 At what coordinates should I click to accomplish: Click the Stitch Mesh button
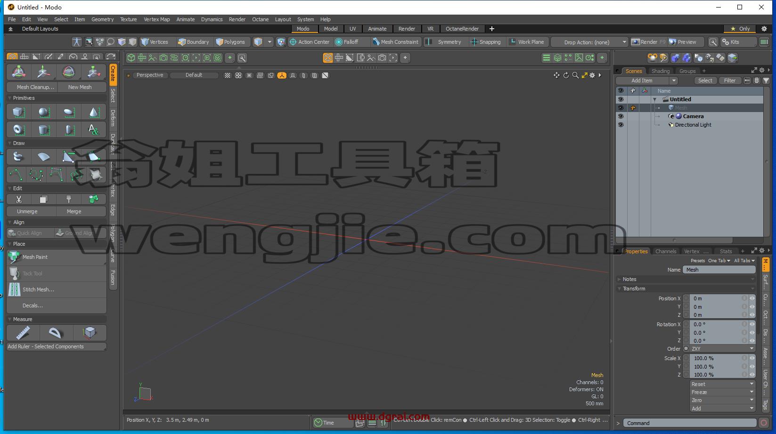click(57, 289)
